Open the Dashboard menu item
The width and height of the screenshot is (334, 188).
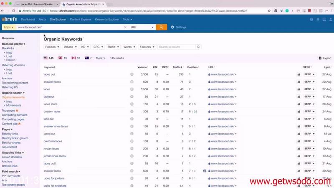pyautogui.click(x=28, y=19)
